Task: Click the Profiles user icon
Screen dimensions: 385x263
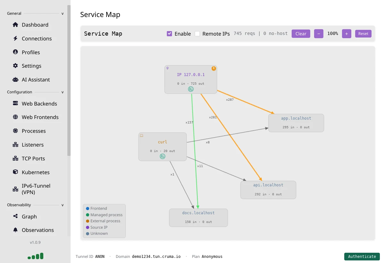Action: [x=15, y=52]
